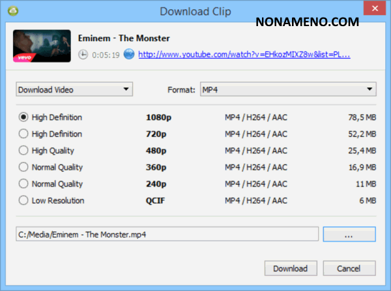The image size is (391, 291).
Task: Select the 1080p High Definition option
Action: [23, 117]
